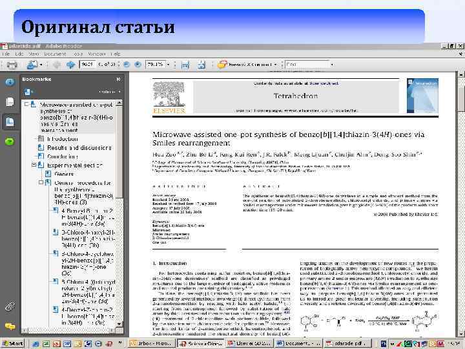Select the General bookmark
This screenshot has height=349, width=465.
(64, 174)
